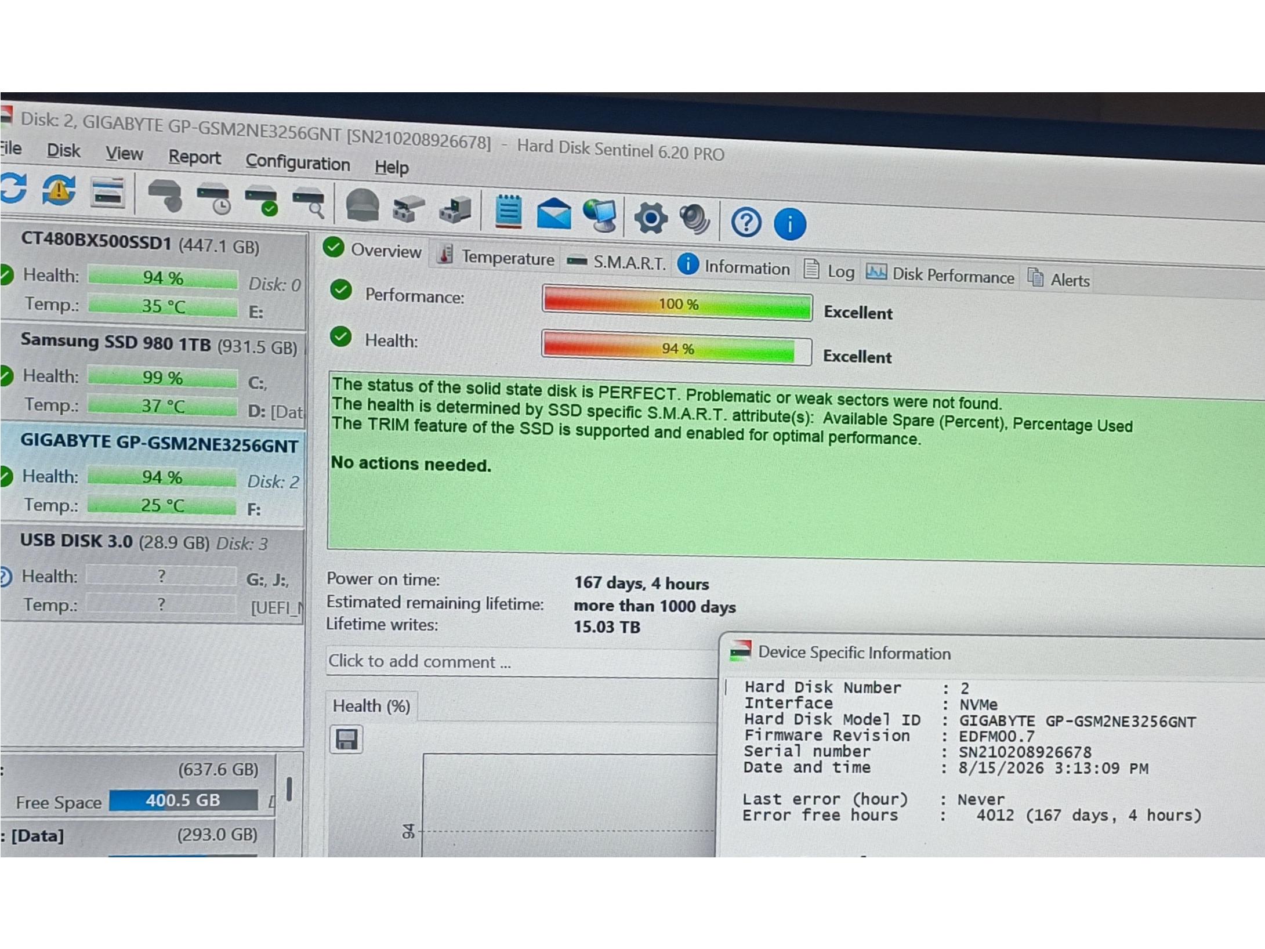The height and width of the screenshot is (949, 1265).
Task: Click the 'NVMe' interface value
Action: [x=978, y=704]
